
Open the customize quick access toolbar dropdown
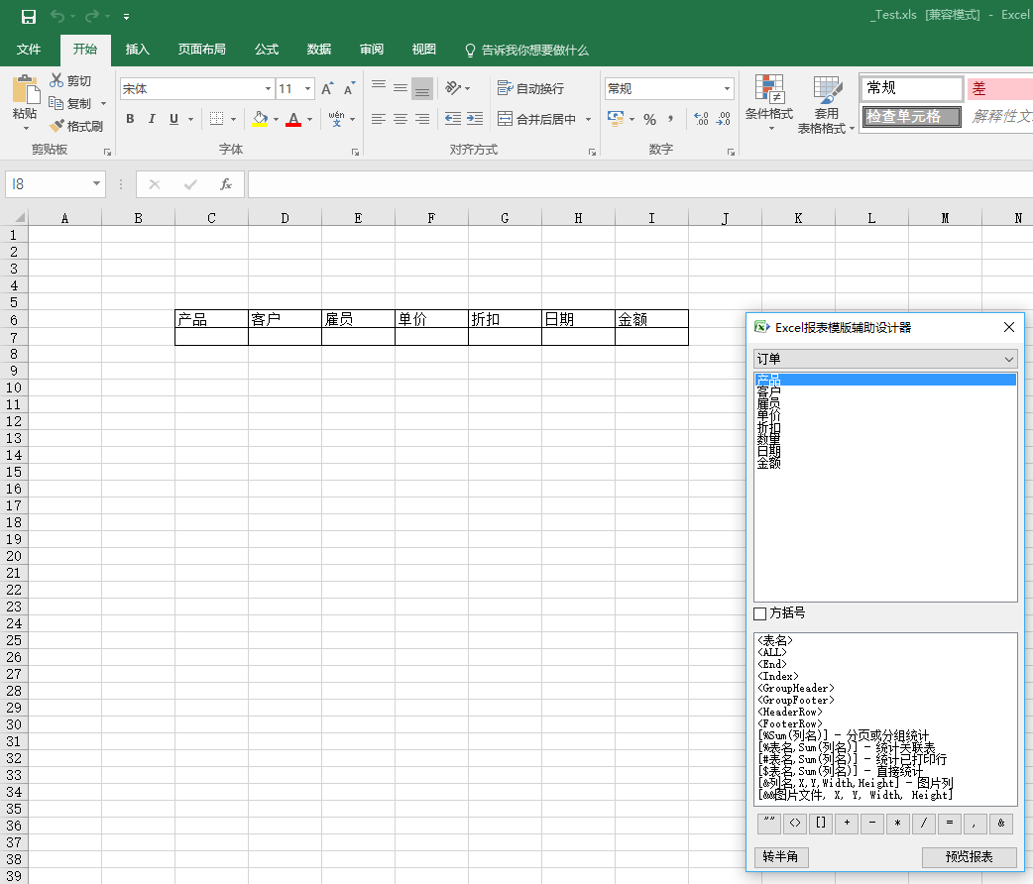(x=126, y=17)
